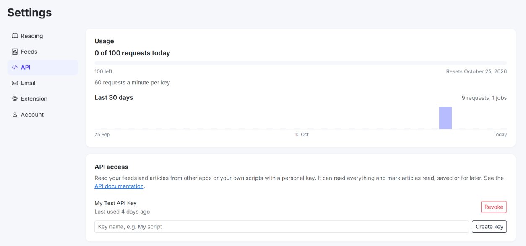Click the "Last 30 days" heading
The height and width of the screenshot is (246, 526).
coord(114,98)
